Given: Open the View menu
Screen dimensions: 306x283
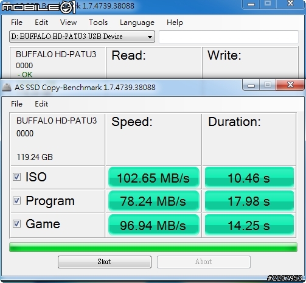Looking at the screenshot, I should (68, 23).
